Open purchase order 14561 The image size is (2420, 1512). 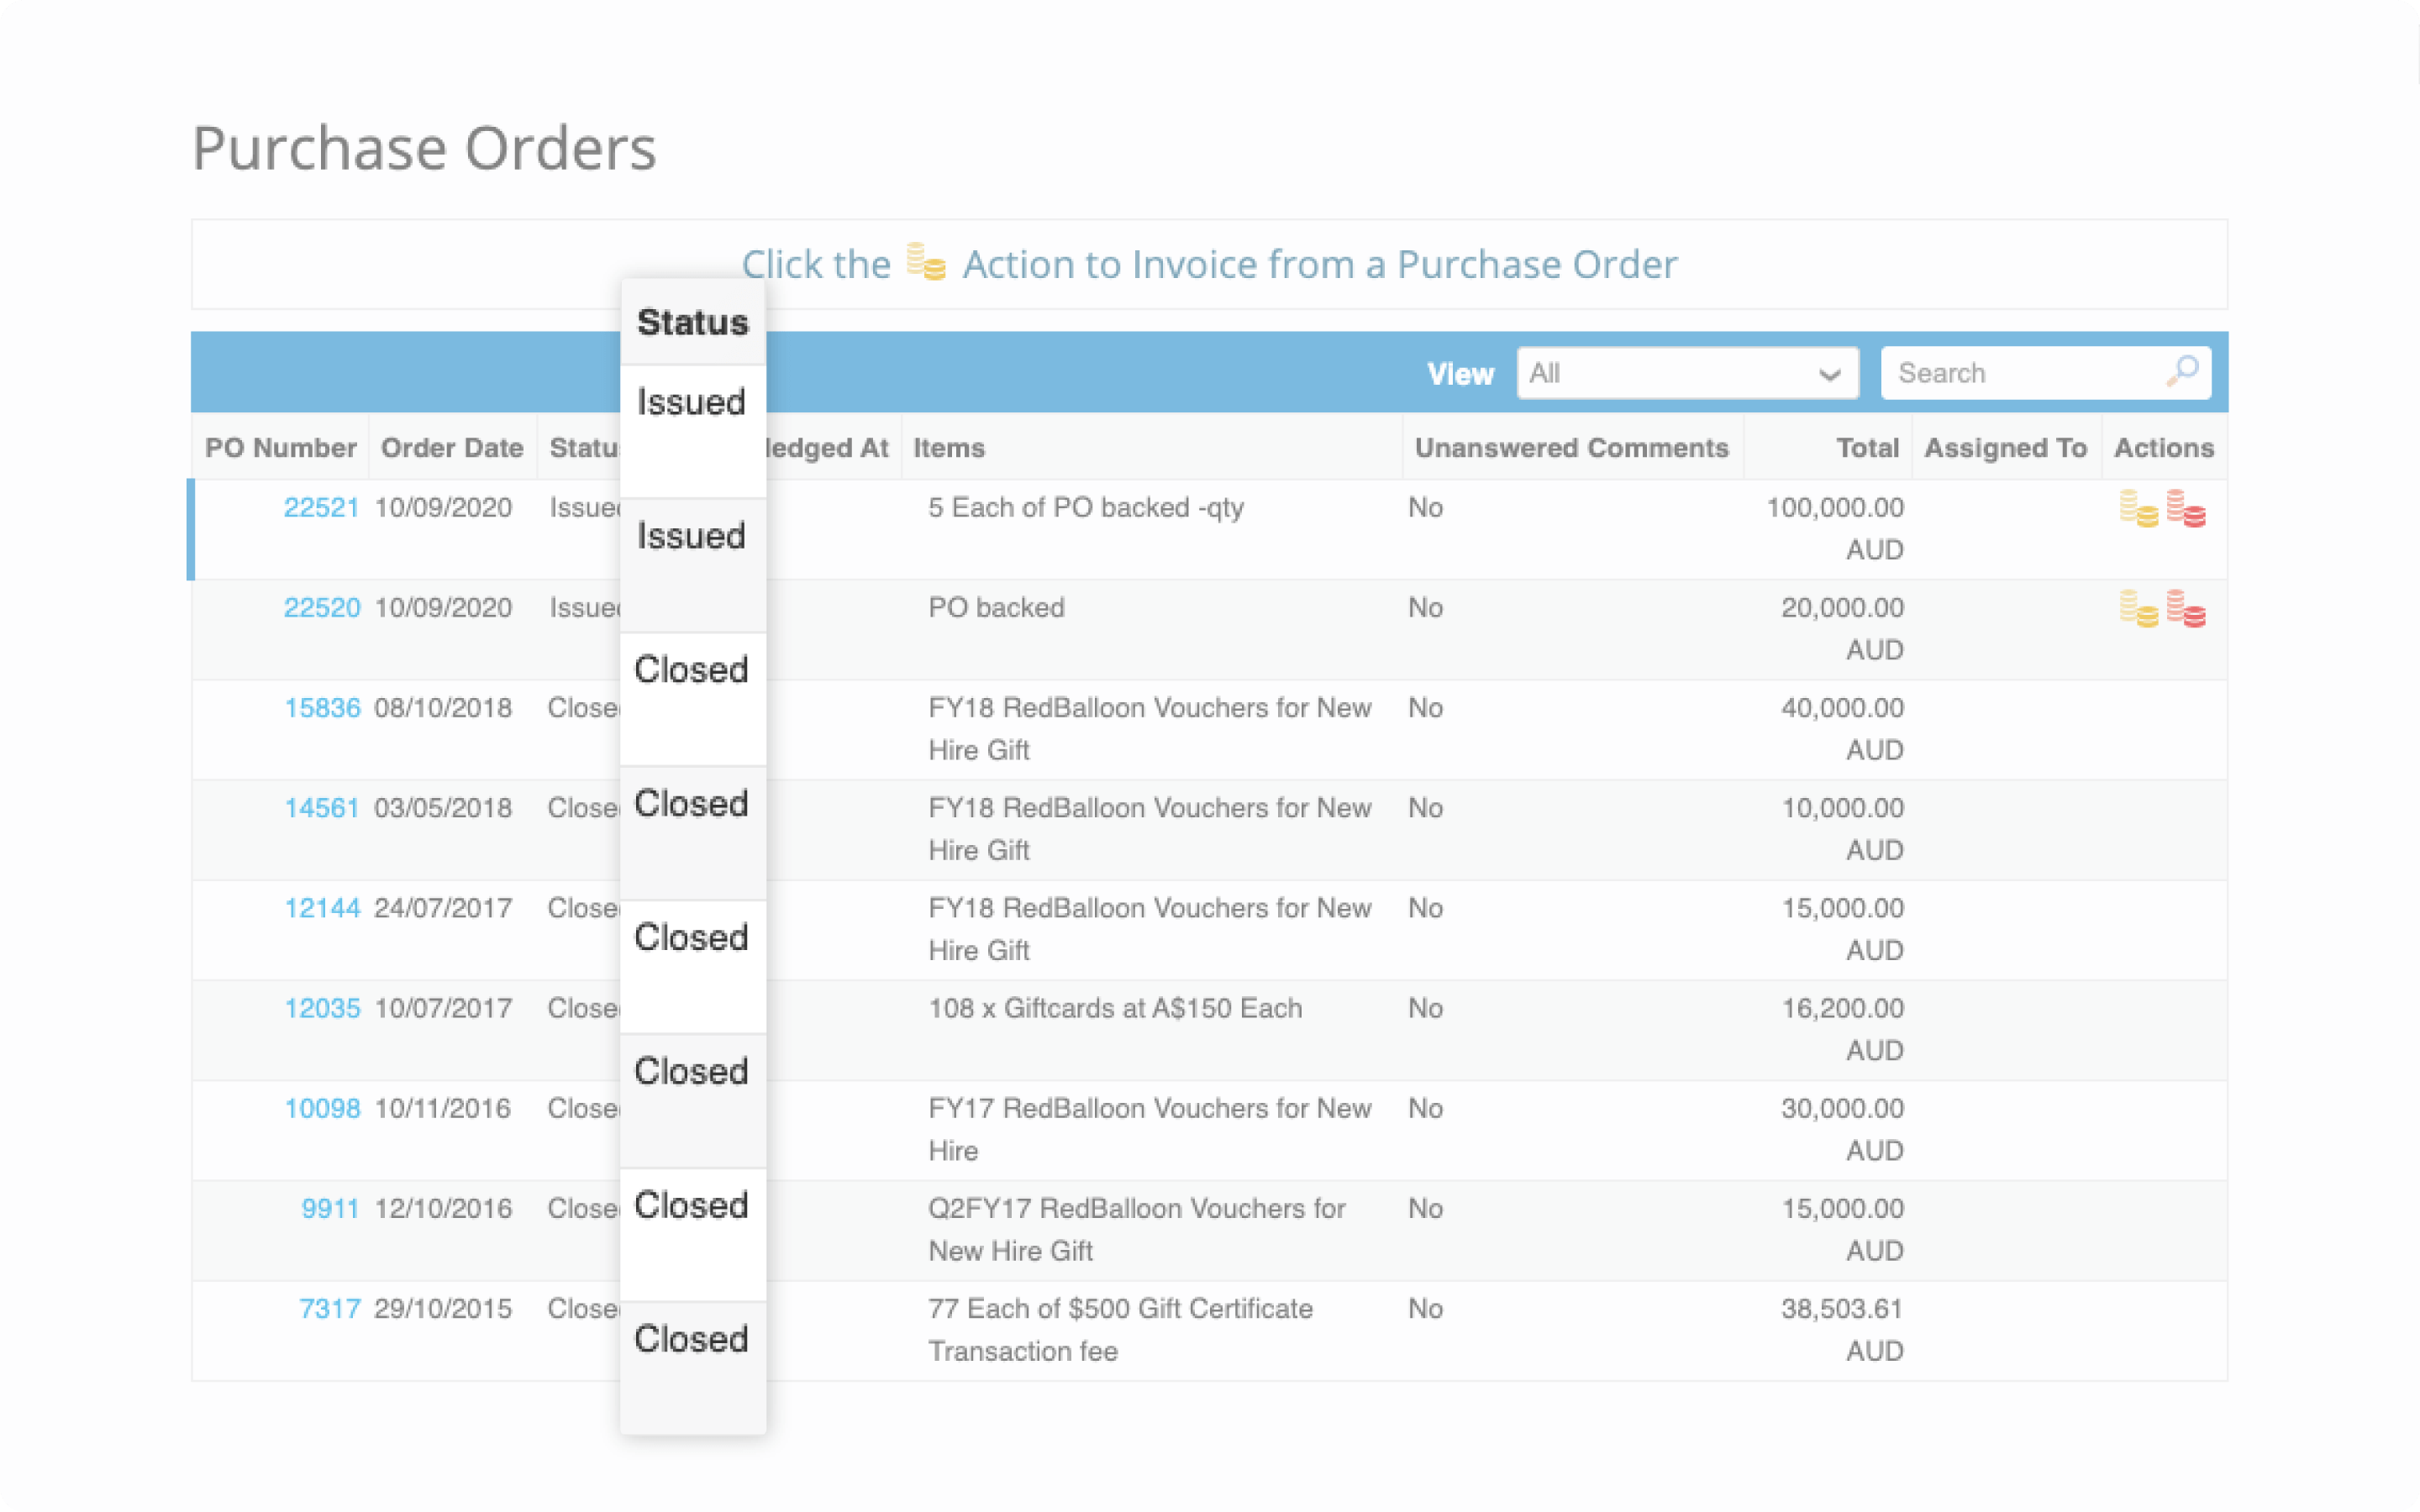(x=322, y=808)
